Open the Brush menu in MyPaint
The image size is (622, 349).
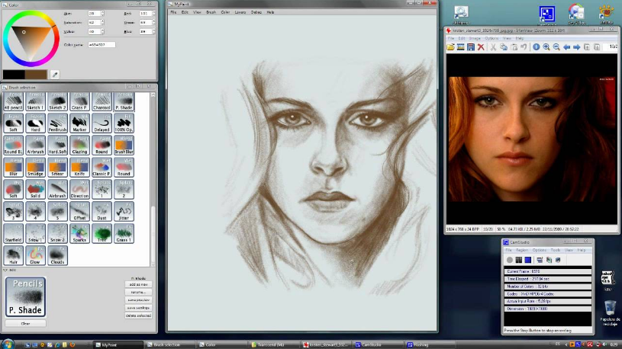(x=211, y=12)
